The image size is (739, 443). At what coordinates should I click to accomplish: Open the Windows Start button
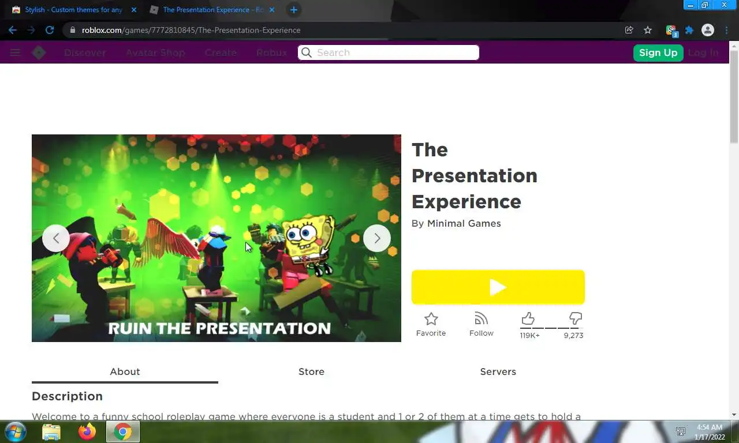click(16, 431)
